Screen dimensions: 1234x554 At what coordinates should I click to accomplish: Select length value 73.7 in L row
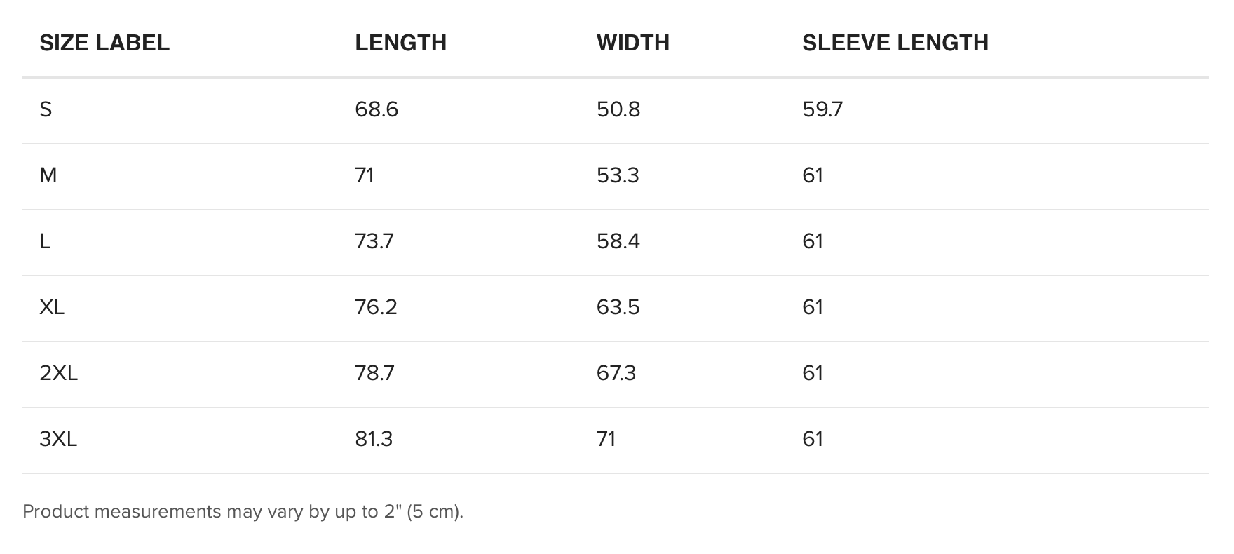pos(374,241)
